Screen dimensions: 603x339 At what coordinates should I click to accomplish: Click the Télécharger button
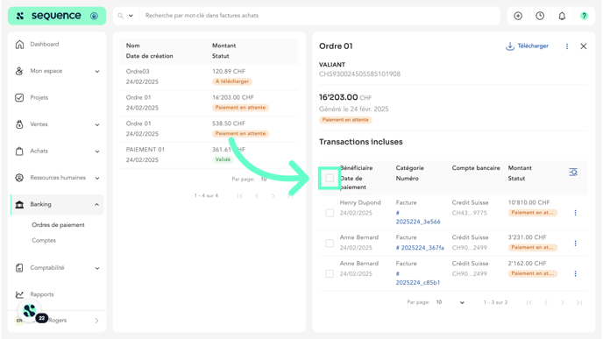tap(527, 46)
